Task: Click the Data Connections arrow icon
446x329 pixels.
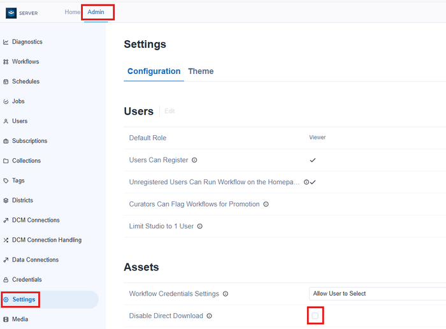Action: (x=6, y=260)
